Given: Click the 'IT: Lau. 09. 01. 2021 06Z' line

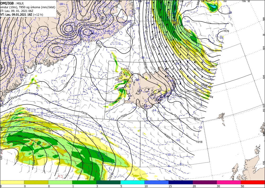Looking at the screenshot, I should [x=17, y=11].
